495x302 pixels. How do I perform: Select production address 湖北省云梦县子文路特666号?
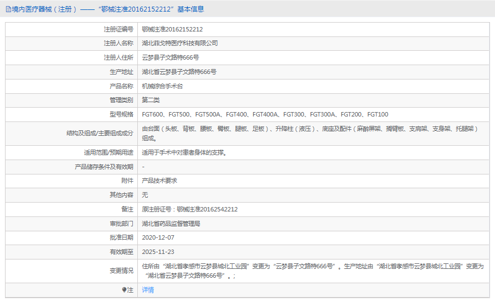179,72
